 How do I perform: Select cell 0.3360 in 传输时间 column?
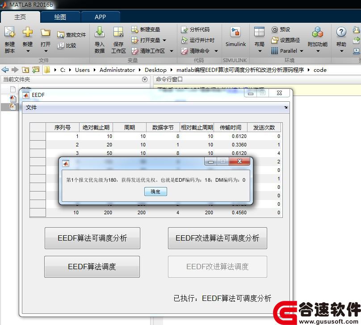click(231, 145)
